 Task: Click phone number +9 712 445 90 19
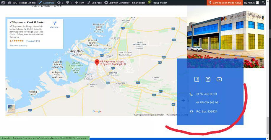tap(206, 94)
